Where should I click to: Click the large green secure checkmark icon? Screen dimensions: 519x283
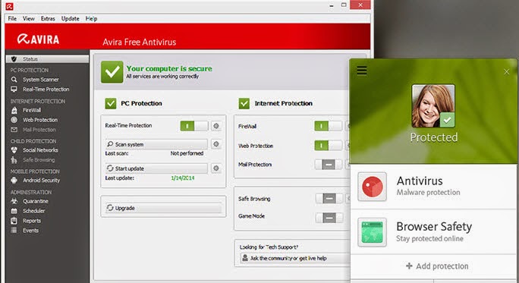(x=112, y=72)
